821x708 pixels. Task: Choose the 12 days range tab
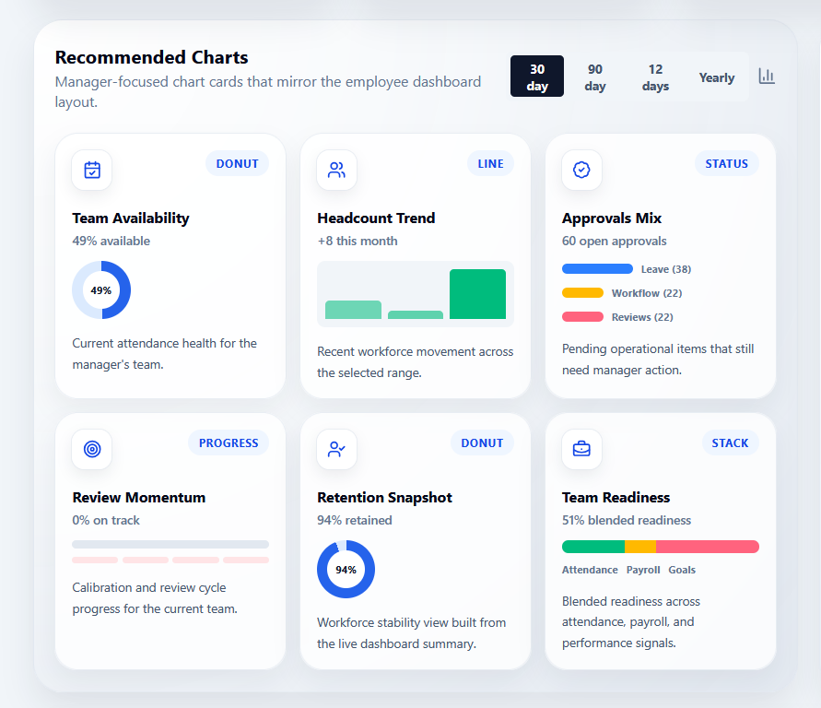point(655,77)
